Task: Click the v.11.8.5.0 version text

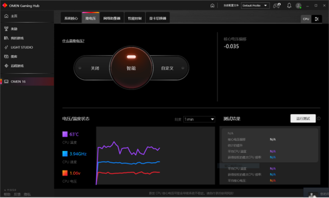Action: pyautogui.click(x=10, y=190)
